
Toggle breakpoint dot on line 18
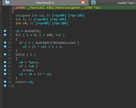coord(5,74)
